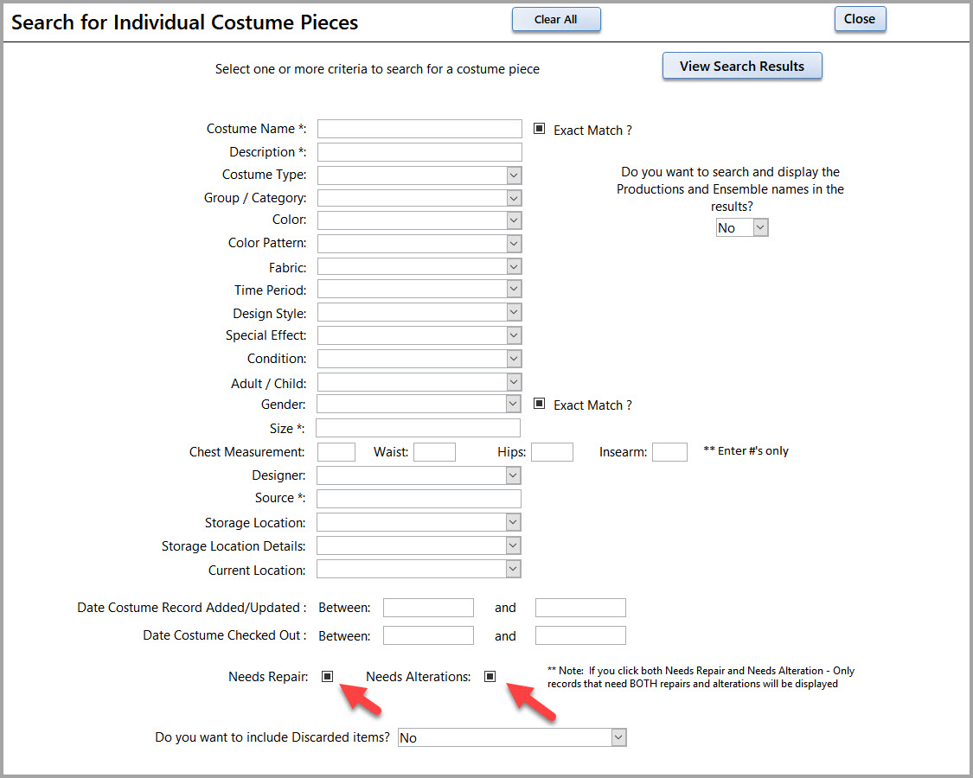973x778 pixels.
Task: Enable the Needs Repair checkbox
Action: tap(327, 677)
